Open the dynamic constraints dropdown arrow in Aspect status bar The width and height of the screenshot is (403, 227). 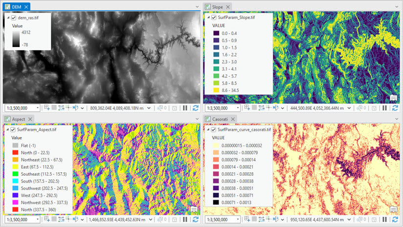click(x=82, y=220)
